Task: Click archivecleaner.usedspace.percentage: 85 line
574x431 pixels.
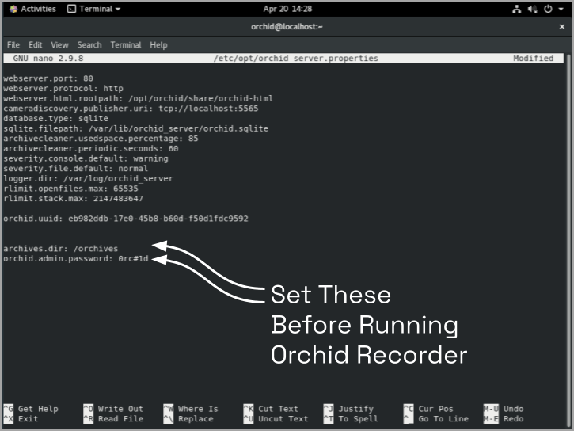Action: (101, 139)
